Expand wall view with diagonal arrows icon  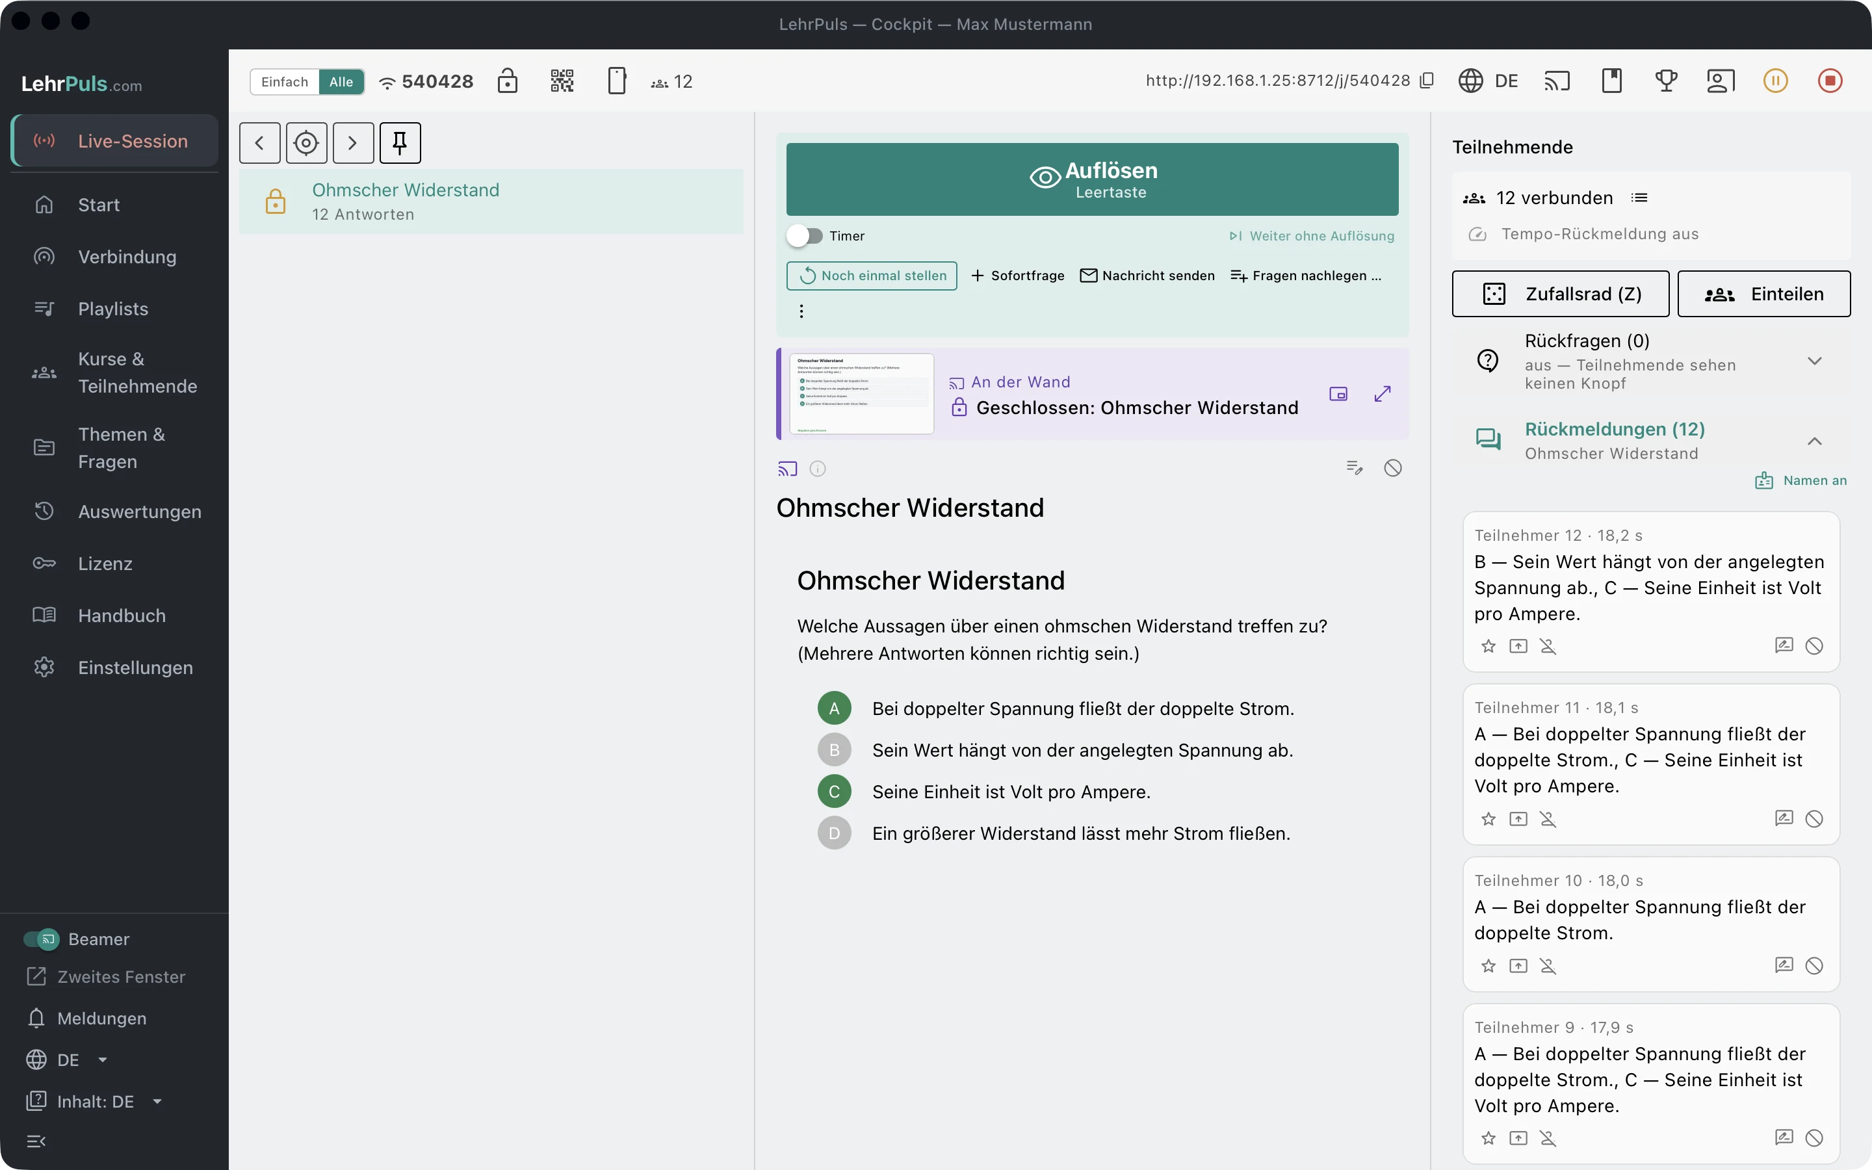coord(1383,394)
